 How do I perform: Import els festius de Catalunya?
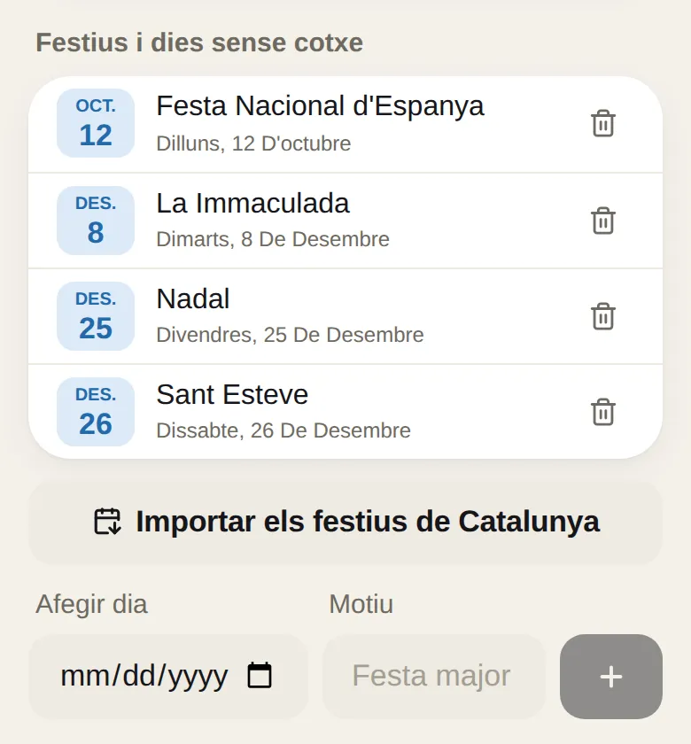pos(345,523)
